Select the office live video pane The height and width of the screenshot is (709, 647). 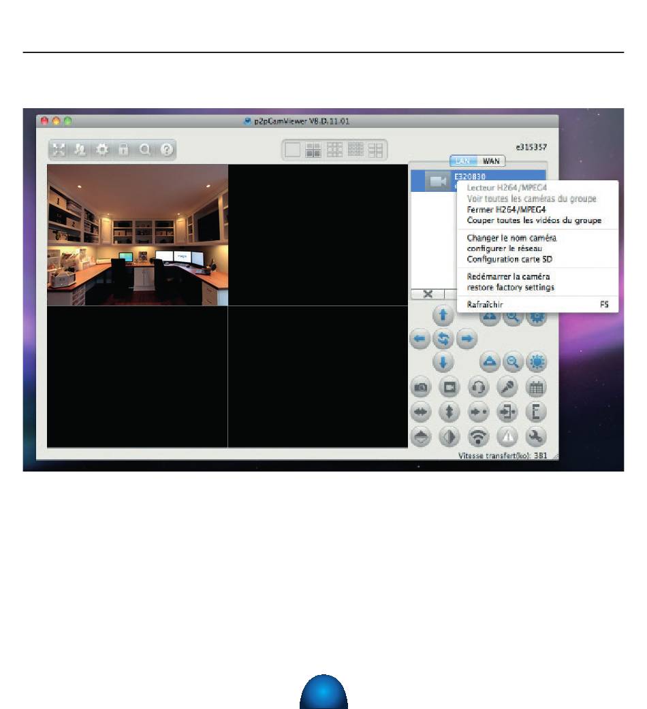pos(138,235)
